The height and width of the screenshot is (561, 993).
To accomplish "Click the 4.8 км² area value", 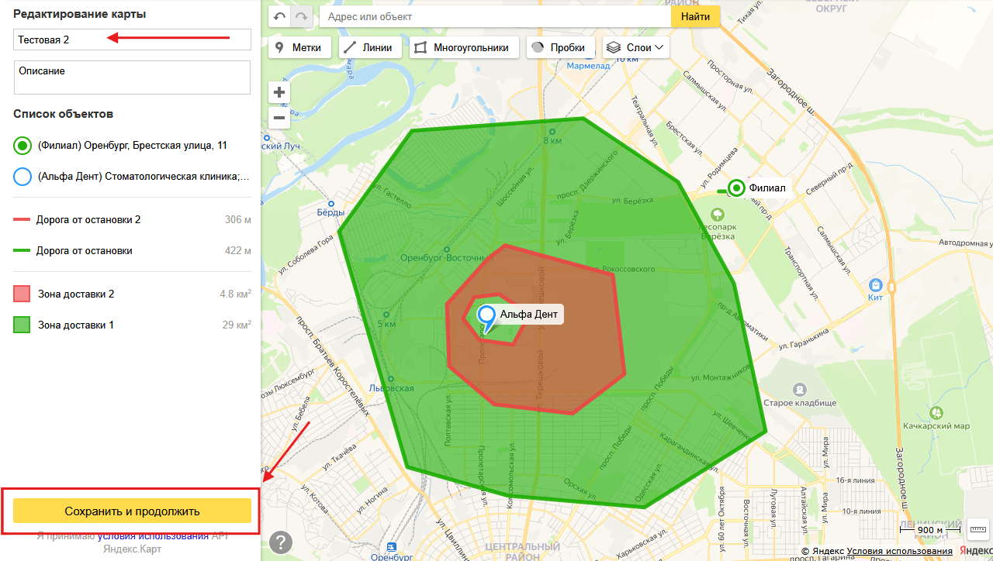I will pos(235,294).
